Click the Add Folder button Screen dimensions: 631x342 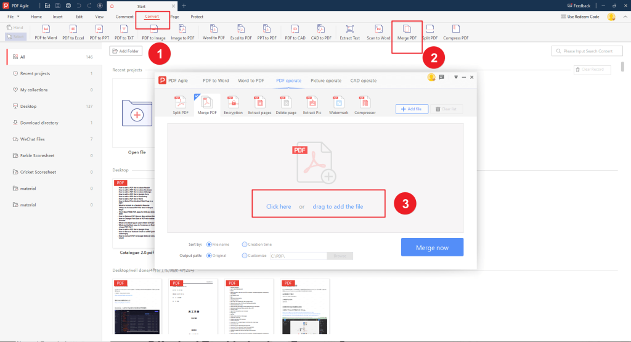point(126,51)
